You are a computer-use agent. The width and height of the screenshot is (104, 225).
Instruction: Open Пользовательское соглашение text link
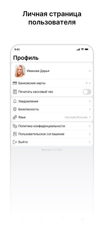(x=41, y=134)
